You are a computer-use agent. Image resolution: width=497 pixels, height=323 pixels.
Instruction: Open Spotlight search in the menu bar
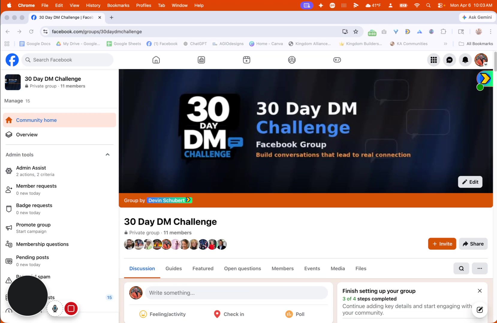[428, 5]
